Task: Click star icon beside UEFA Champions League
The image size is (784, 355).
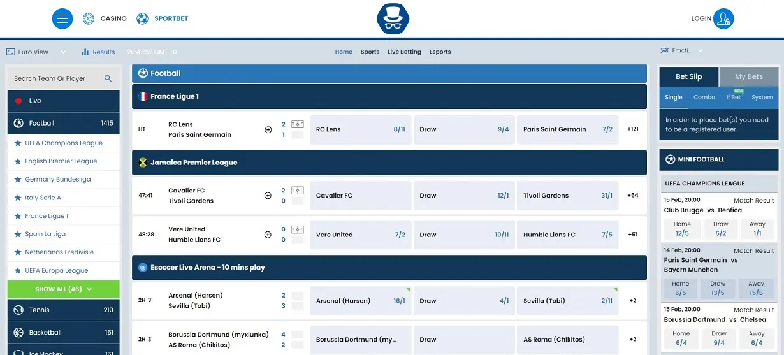Action: coord(18,143)
